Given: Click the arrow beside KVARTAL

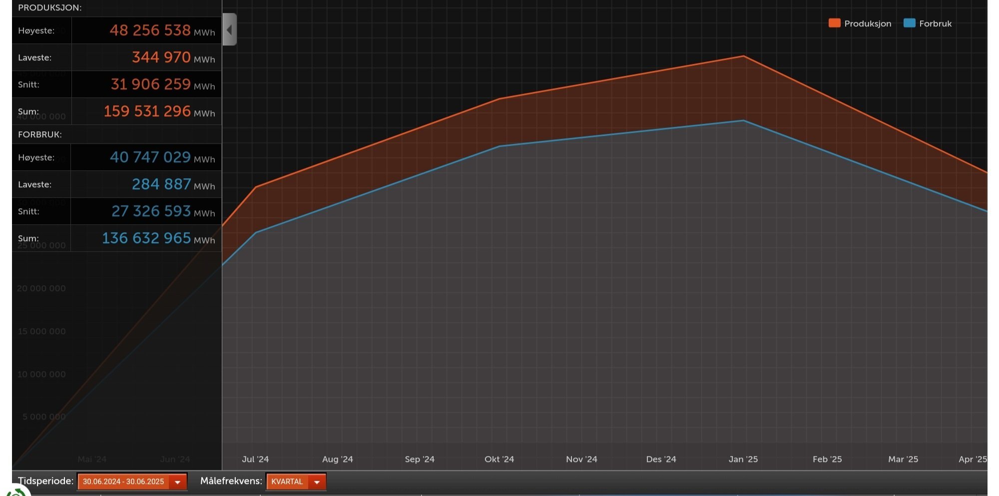Looking at the screenshot, I should (317, 482).
